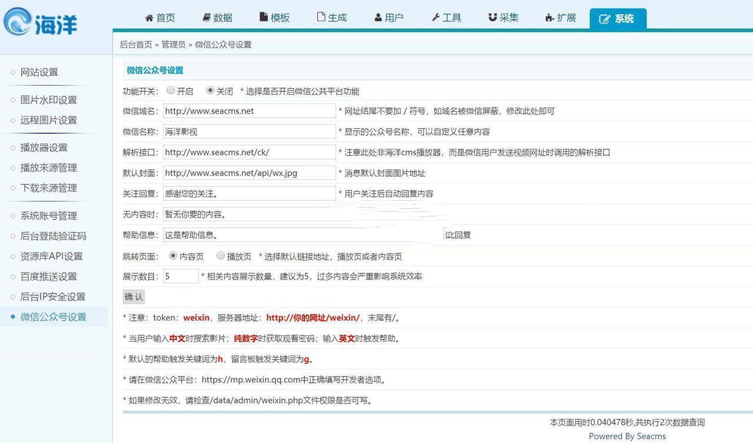Click the 解析接口 input field
This screenshot has height=443, width=753.
coord(249,152)
